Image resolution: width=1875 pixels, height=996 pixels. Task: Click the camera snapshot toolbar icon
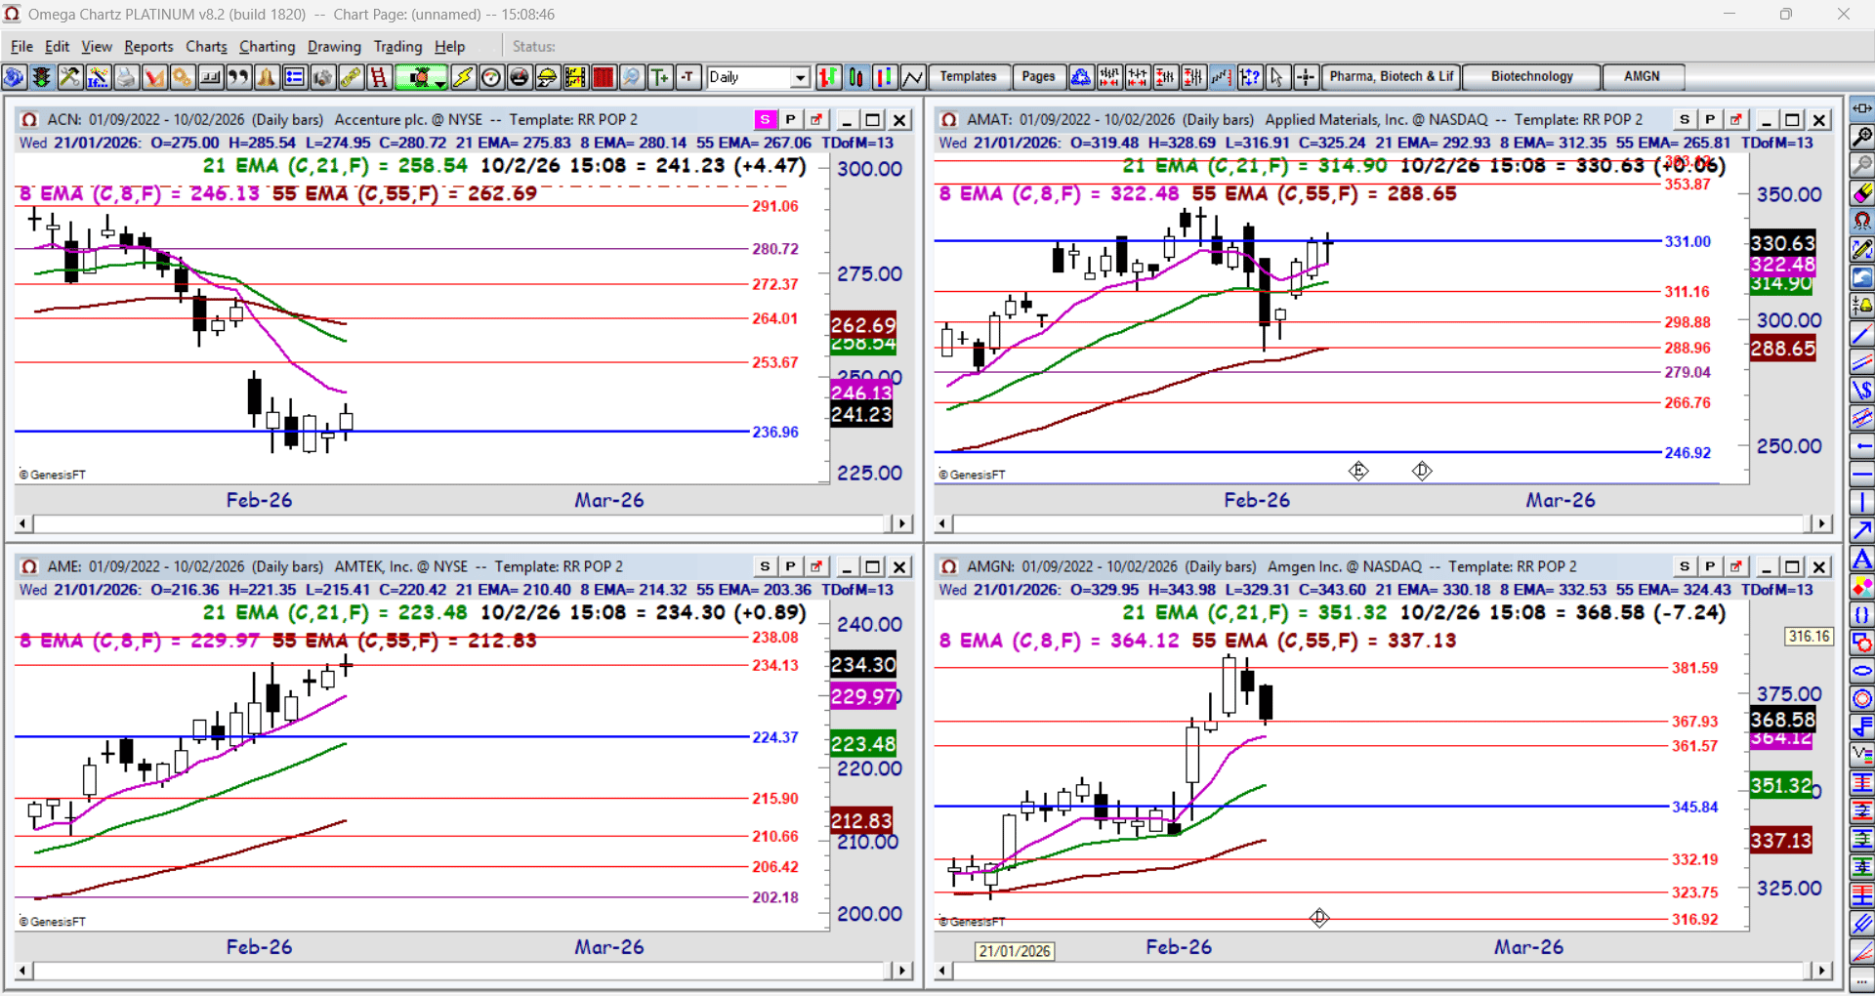(x=322, y=77)
